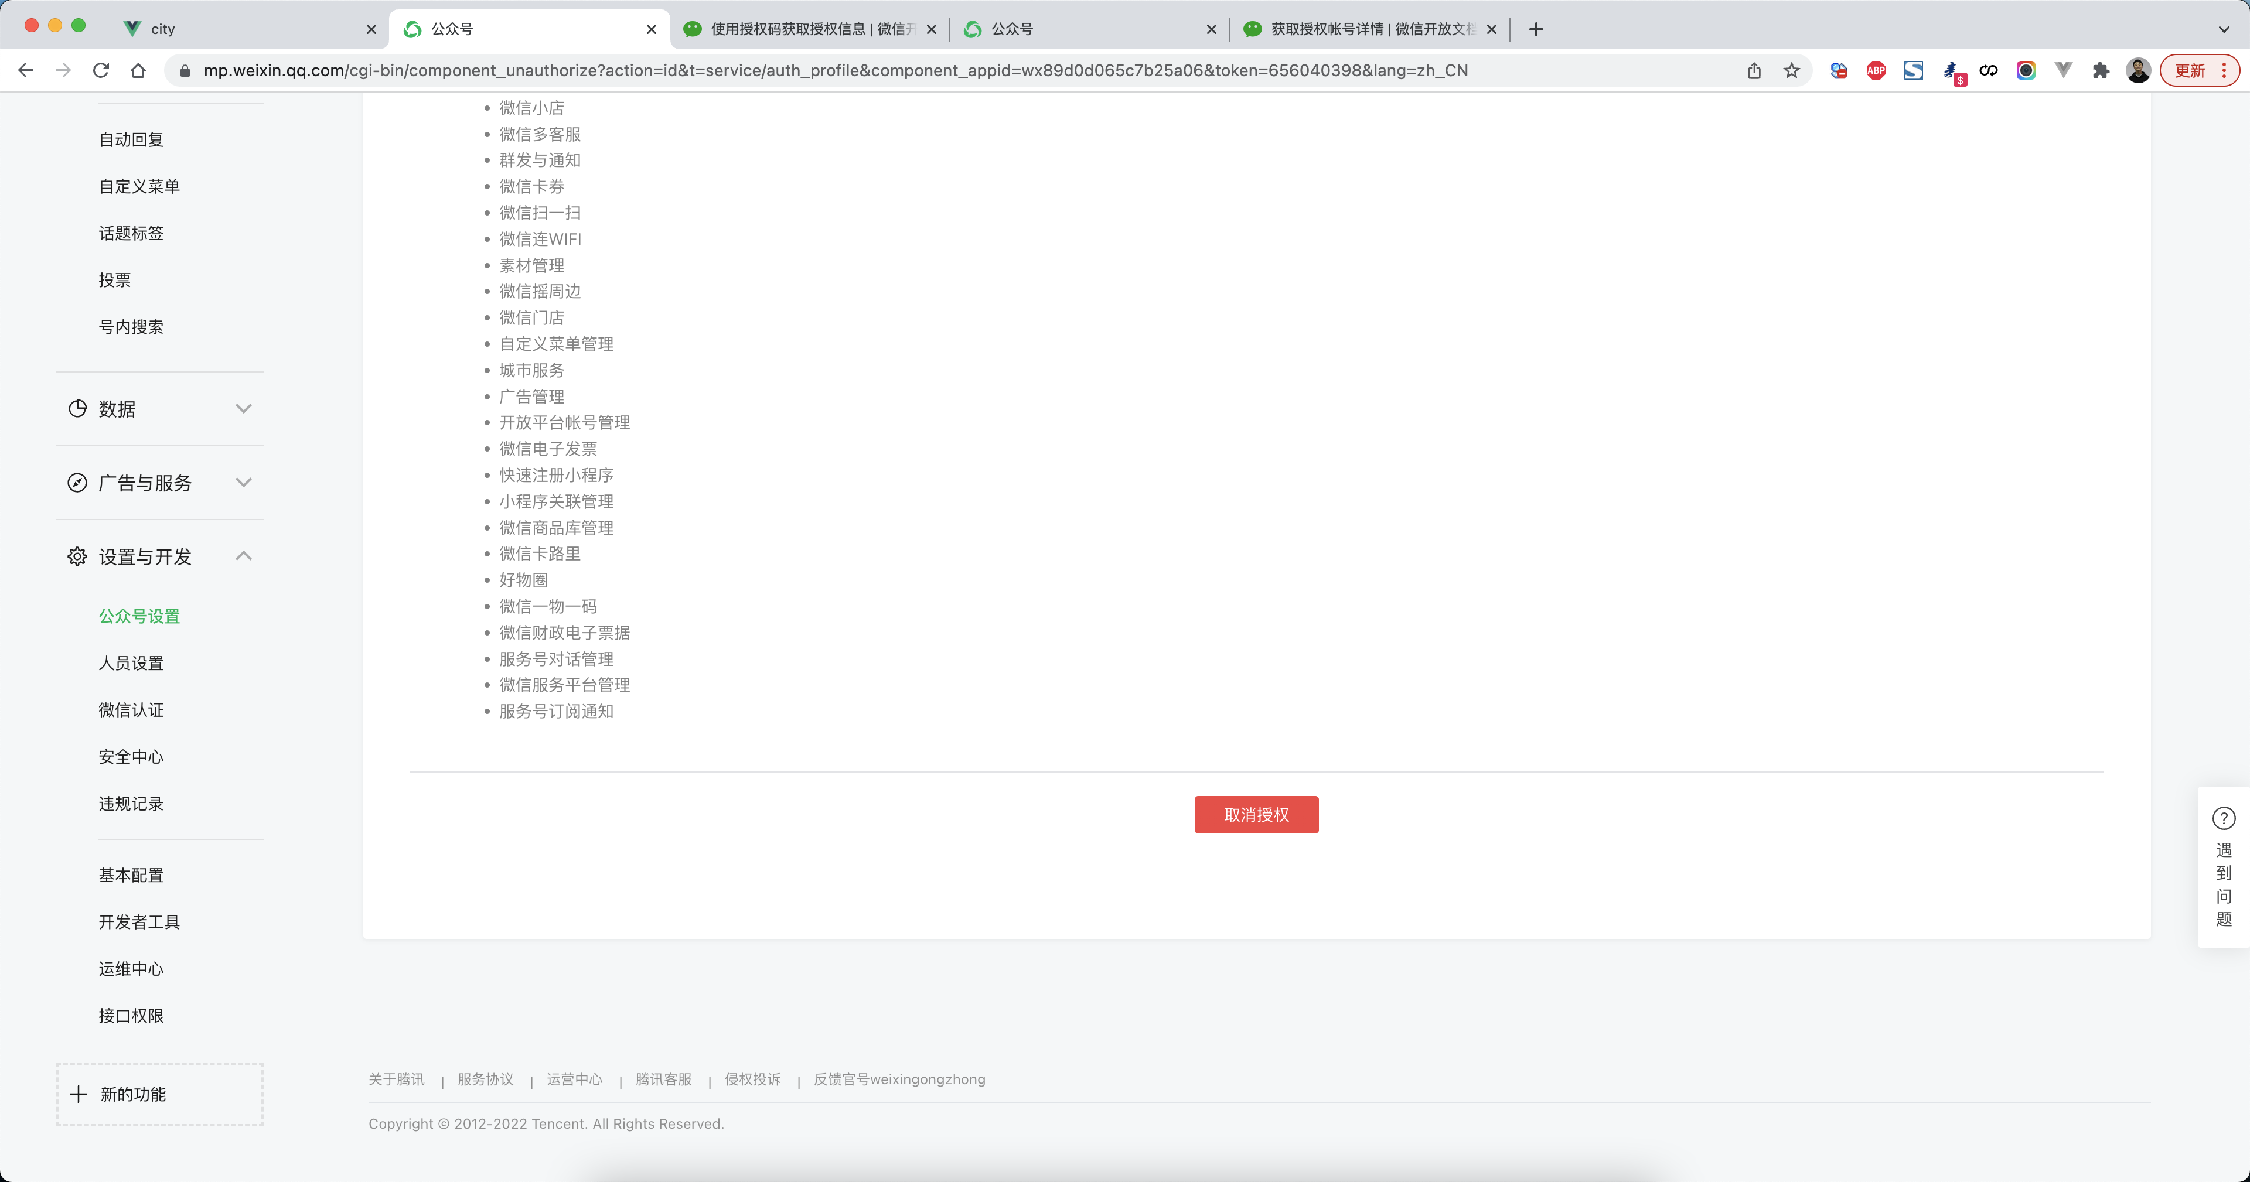The width and height of the screenshot is (2250, 1182).
Task: Click the 取消授权 red button
Action: [x=1256, y=814]
